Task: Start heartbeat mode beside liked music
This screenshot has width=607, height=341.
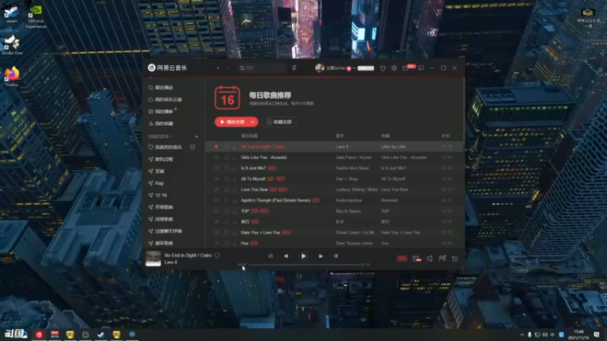Action: 193,147
